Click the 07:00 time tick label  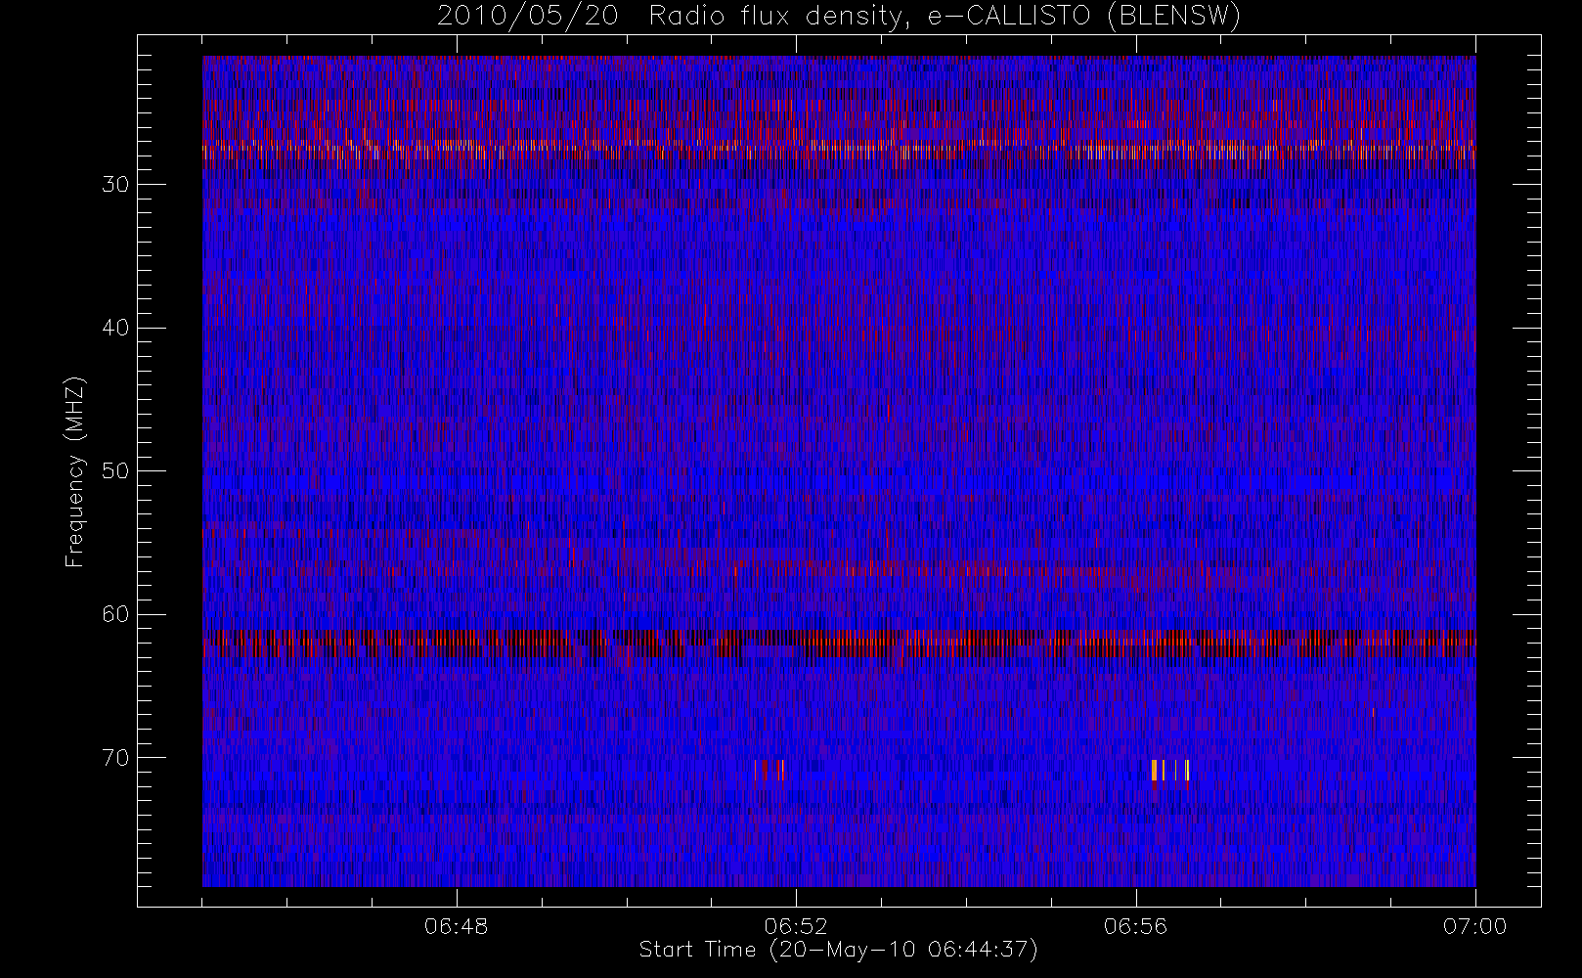(x=1474, y=926)
